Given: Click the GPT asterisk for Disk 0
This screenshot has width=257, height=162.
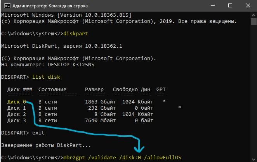Looking at the screenshot, I should [x=164, y=101].
